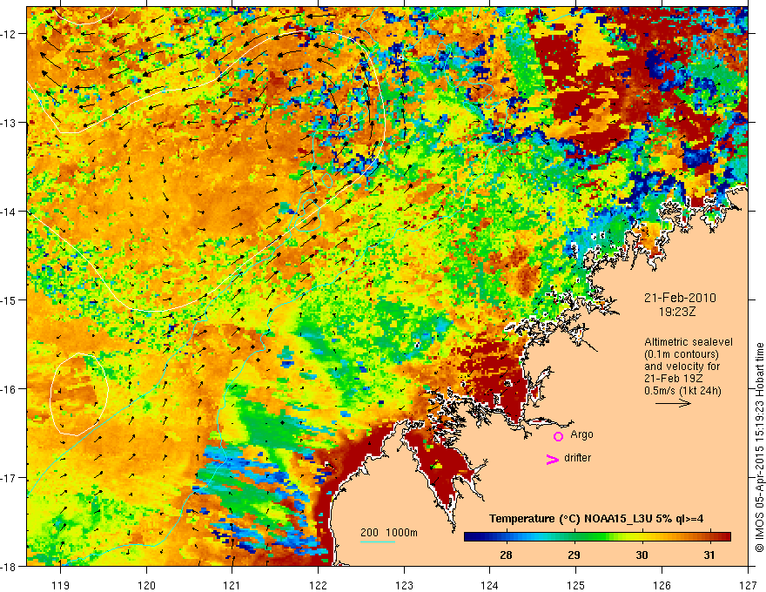Screen dimensions: 766x592
Task: Click longitude axis label '127'
Action: click(748, 585)
